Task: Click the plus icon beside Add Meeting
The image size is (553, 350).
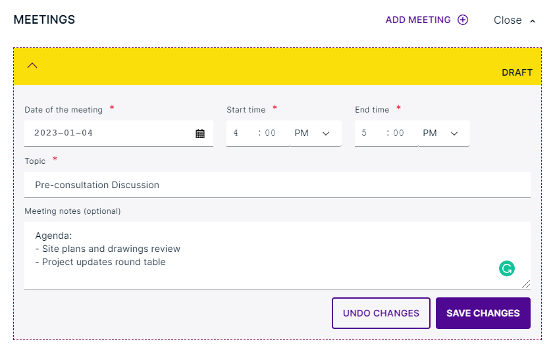Action: click(x=463, y=20)
